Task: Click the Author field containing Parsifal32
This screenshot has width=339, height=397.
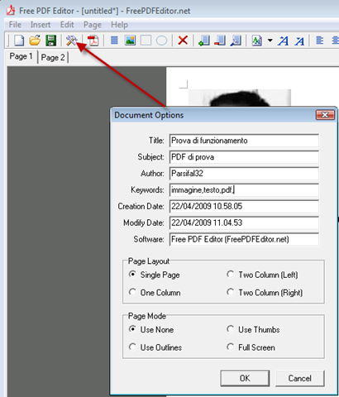Action: pyautogui.click(x=244, y=174)
